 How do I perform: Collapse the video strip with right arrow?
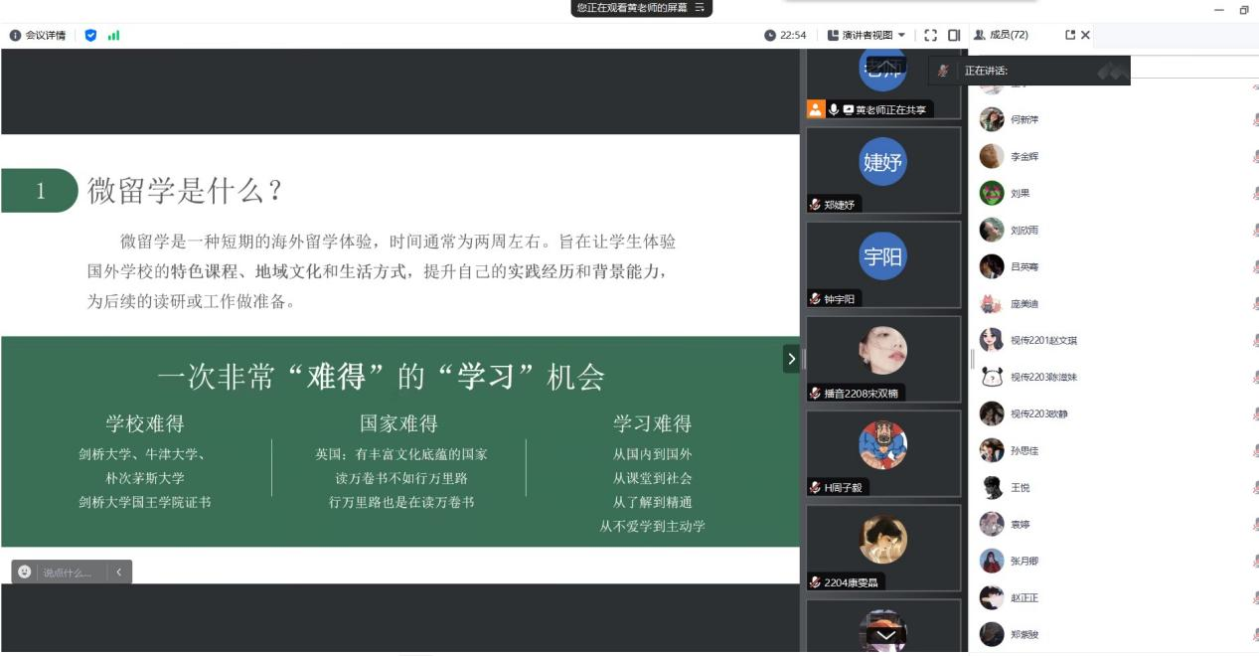(x=791, y=359)
